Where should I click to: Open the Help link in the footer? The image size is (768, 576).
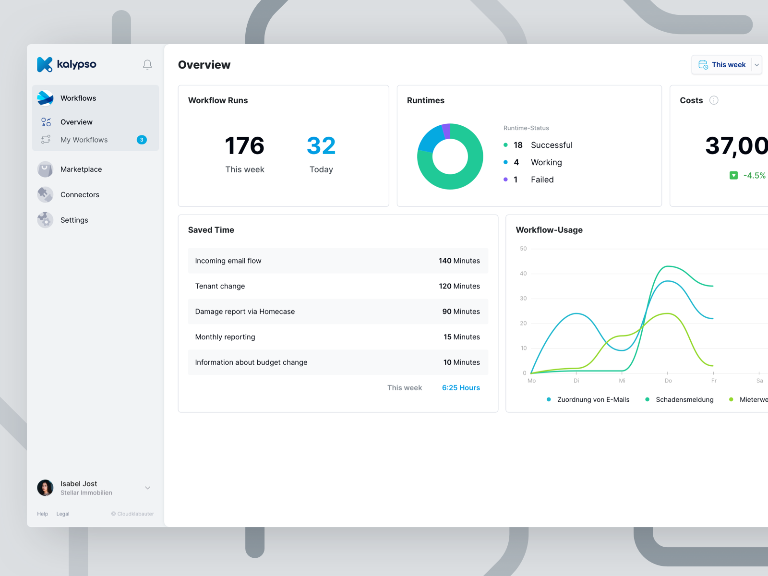42,514
